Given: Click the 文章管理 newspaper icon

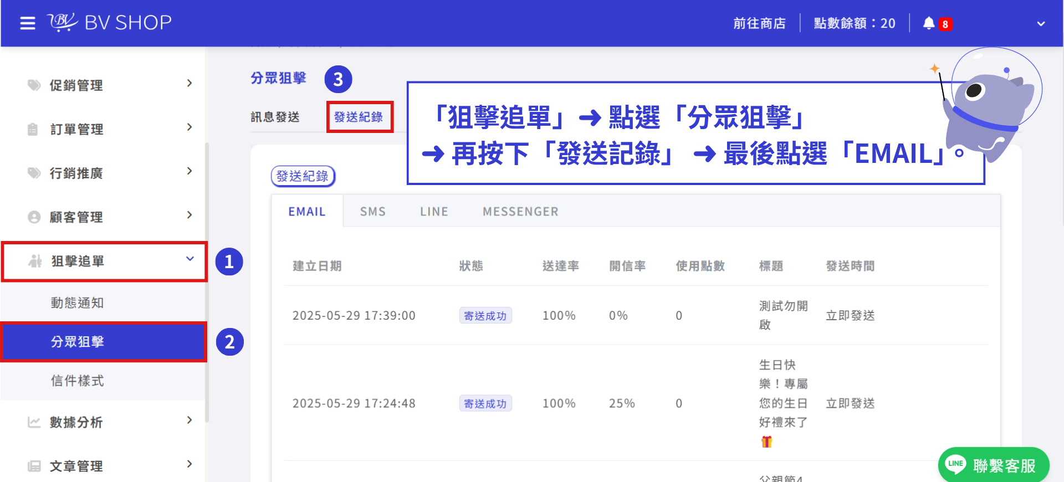Looking at the screenshot, I should 34,466.
